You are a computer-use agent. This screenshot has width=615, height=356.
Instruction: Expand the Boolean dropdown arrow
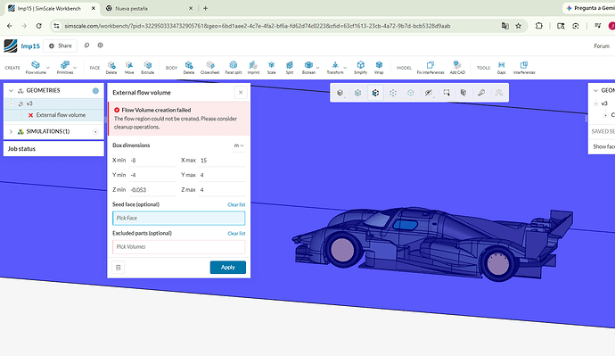coord(317,68)
